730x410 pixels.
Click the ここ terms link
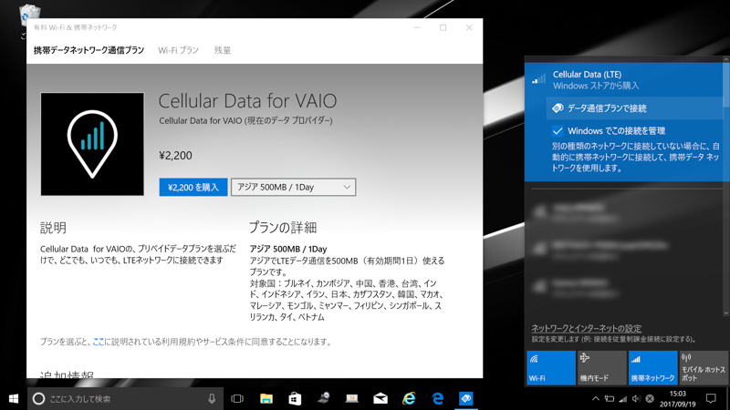pos(99,342)
